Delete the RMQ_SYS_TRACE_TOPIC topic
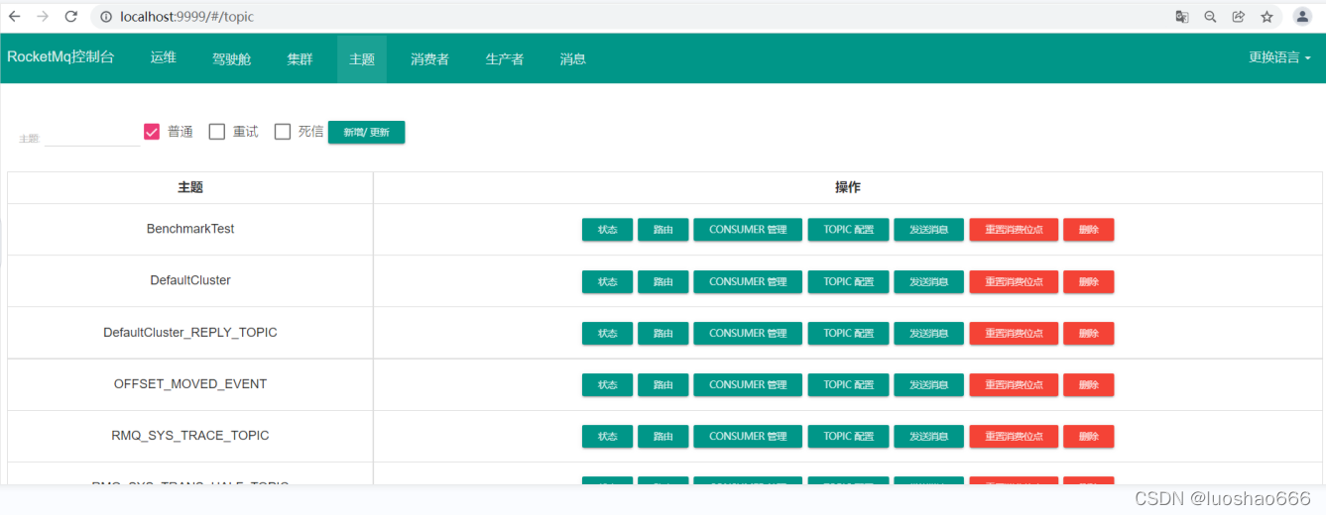The height and width of the screenshot is (515, 1326). (x=1089, y=437)
